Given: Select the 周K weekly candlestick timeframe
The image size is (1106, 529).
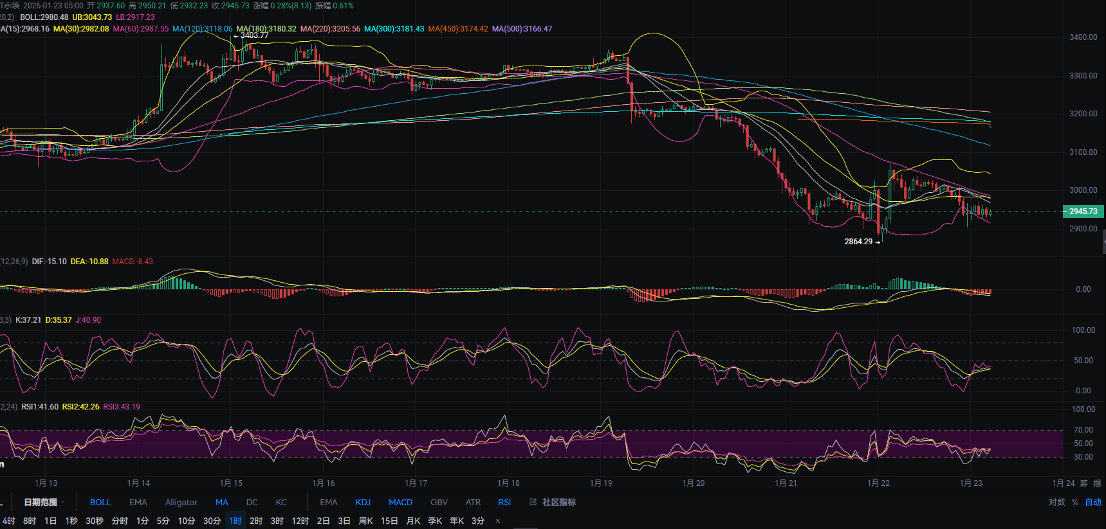Looking at the screenshot, I should [x=365, y=521].
